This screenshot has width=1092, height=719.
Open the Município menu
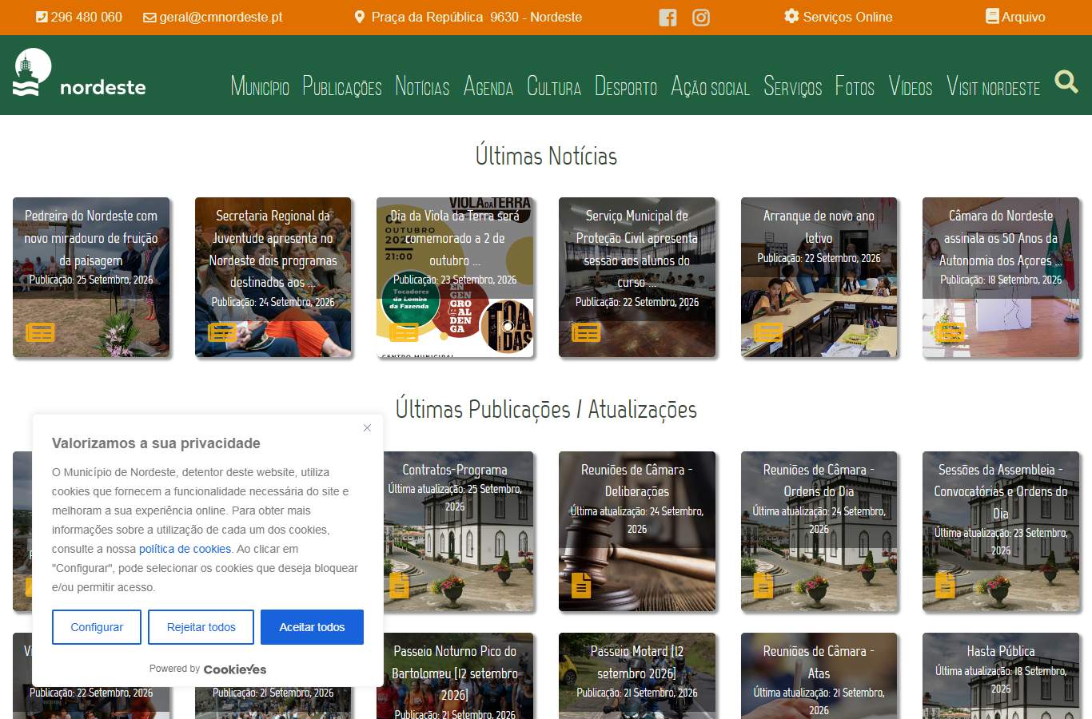point(260,86)
